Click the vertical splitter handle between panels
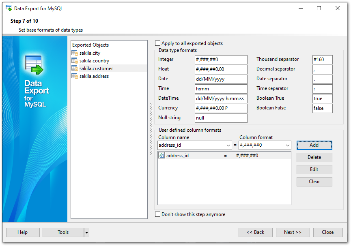 (151, 130)
